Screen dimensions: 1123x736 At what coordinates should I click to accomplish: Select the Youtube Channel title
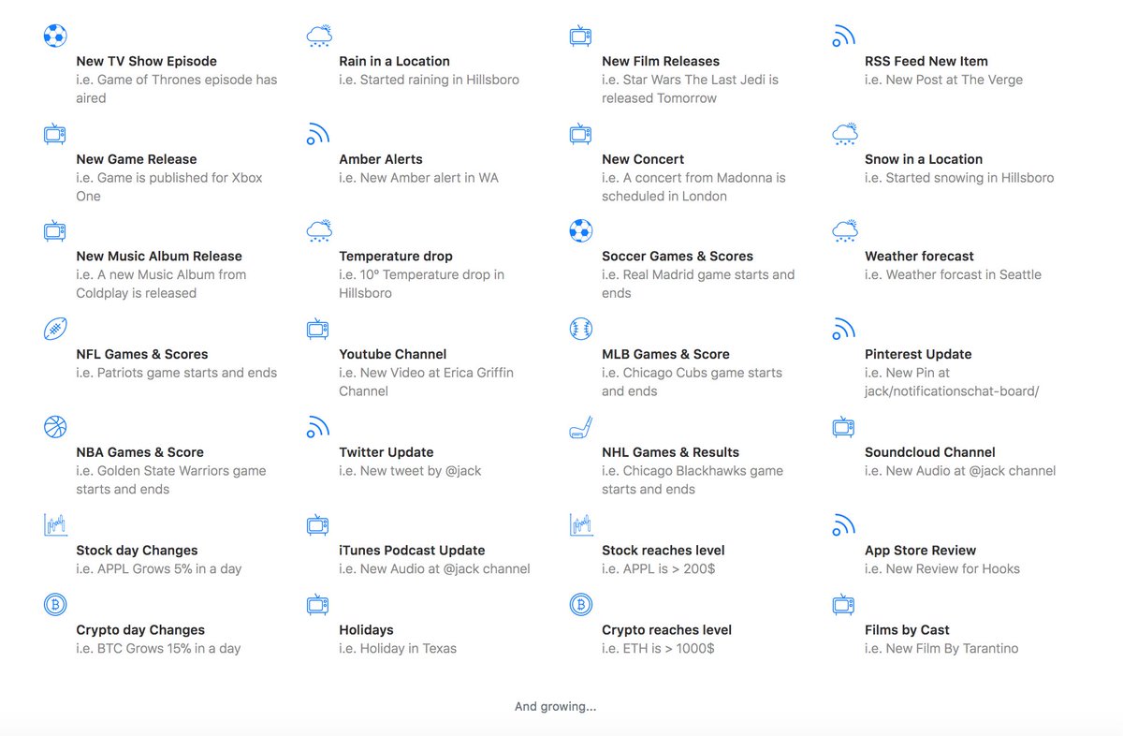coord(393,354)
